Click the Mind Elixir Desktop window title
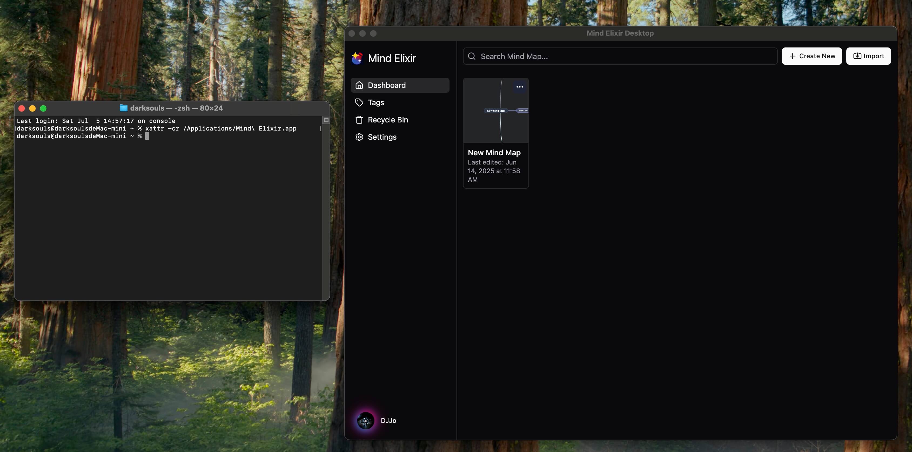Viewport: 912px width, 452px height. coord(620,33)
